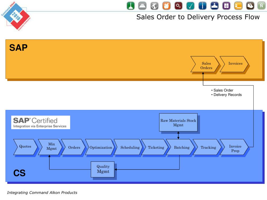
Task: Click the '• Sales Order' bullet text
Action: [222, 90]
